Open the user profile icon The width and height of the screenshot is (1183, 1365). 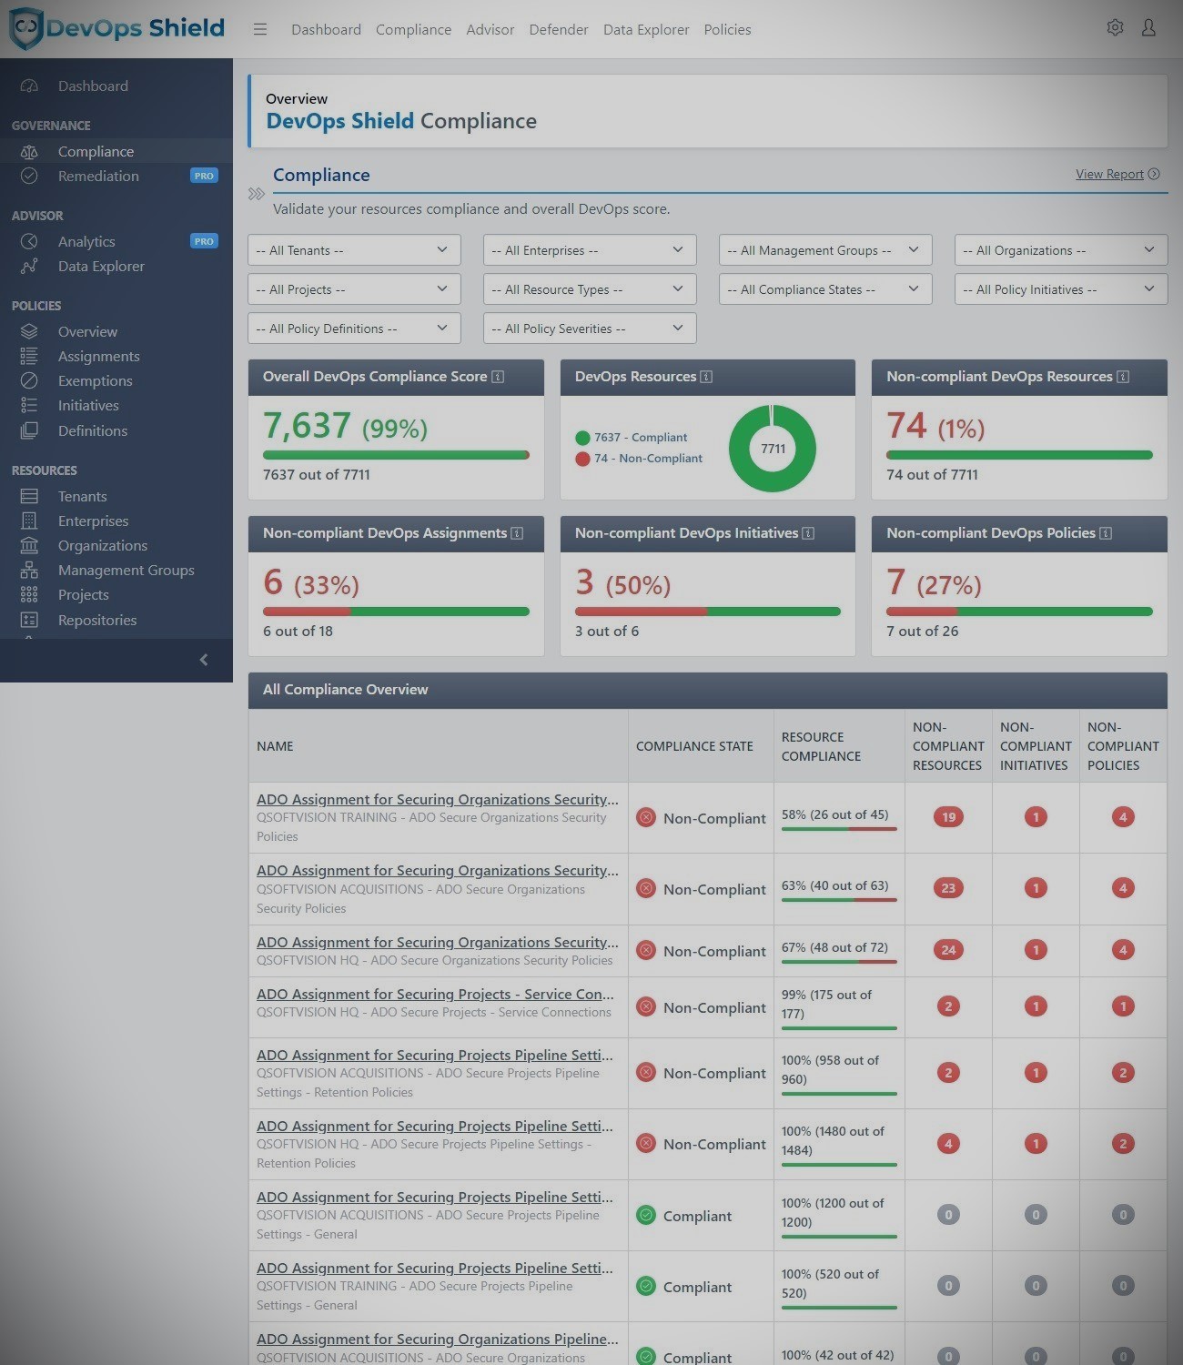[x=1148, y=28]
